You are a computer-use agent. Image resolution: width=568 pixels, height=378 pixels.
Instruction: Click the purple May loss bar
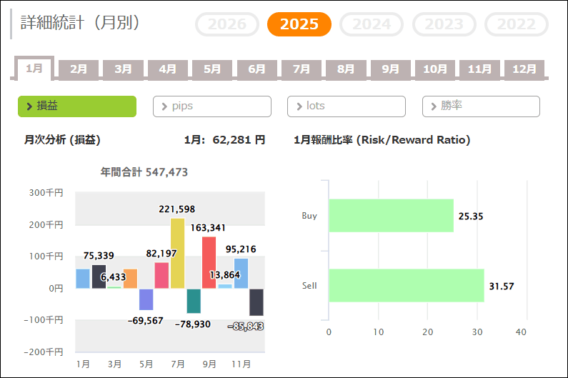(x=146, y=299)
